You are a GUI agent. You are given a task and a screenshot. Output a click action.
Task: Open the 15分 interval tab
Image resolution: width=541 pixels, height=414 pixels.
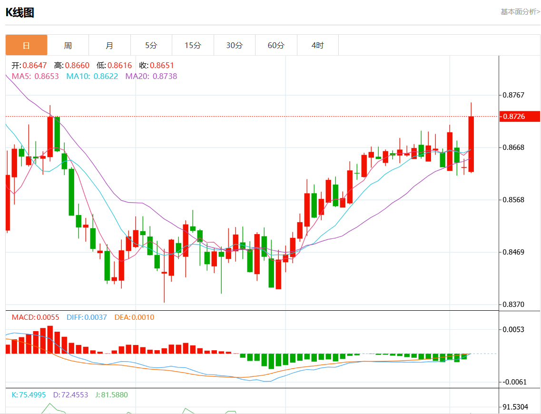193,45
